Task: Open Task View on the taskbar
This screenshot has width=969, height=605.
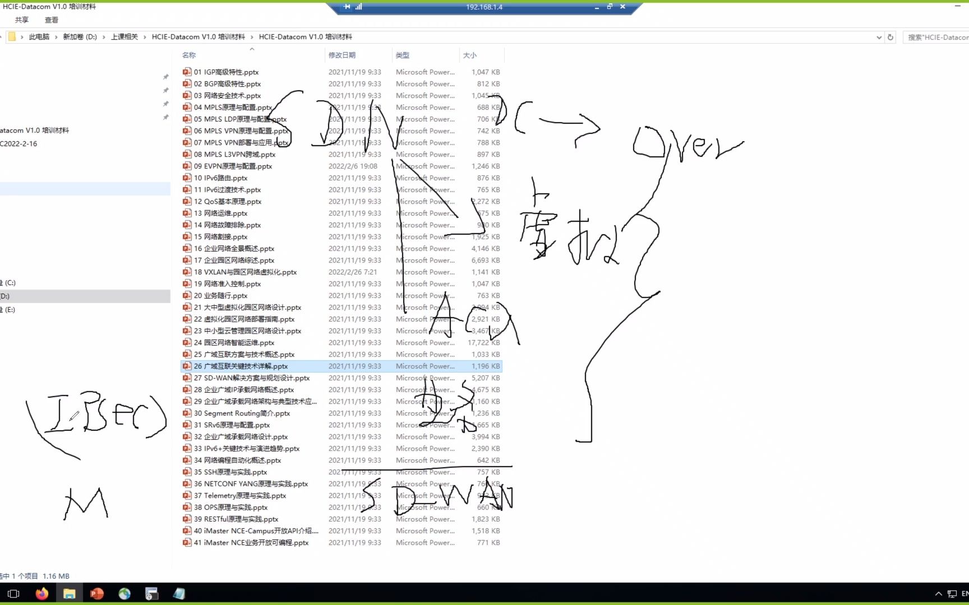Action: [x=14, y=594]
